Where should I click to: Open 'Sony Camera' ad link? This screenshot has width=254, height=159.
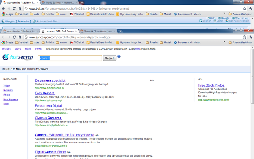[x=45, y=93]
